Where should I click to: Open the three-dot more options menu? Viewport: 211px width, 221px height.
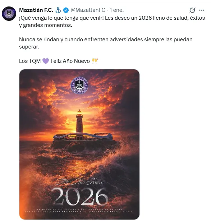202,10
